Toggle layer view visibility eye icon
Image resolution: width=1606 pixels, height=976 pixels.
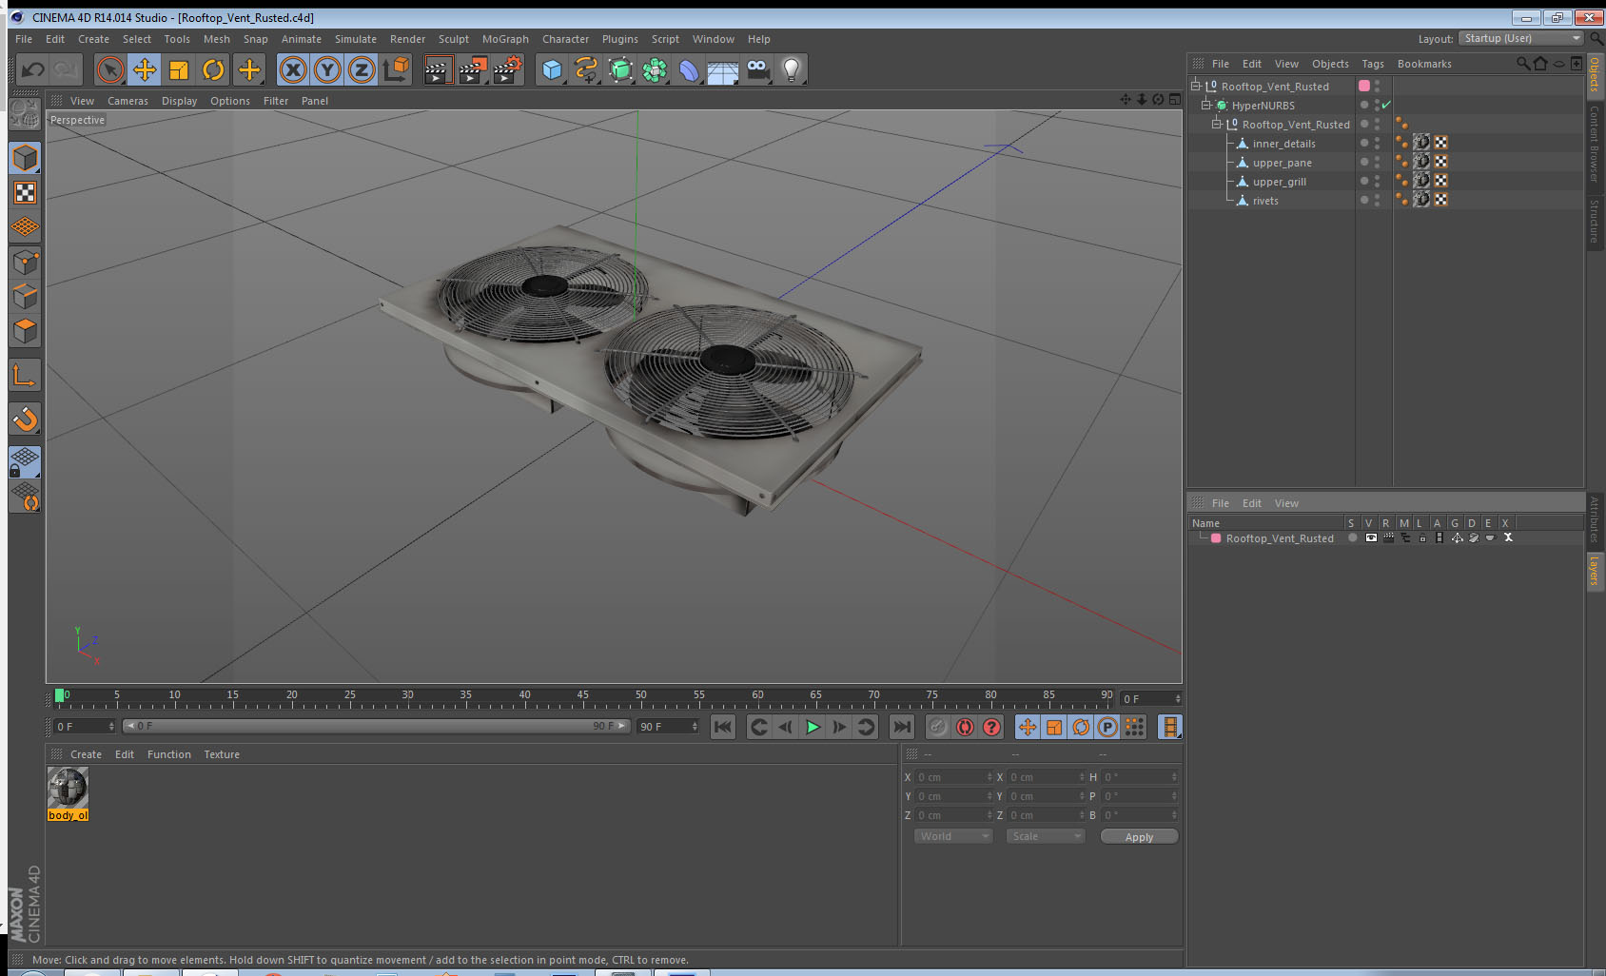click(1371, 538)
